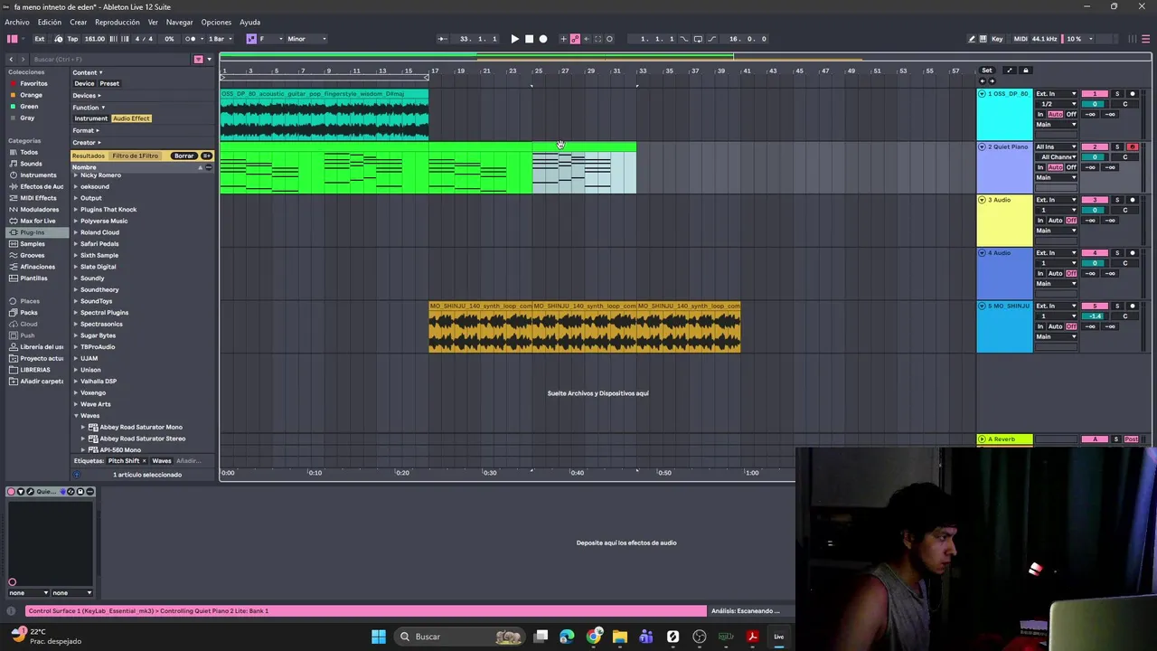Fold the 1 OSS_DP_80 track

click(x=983, y=94)
